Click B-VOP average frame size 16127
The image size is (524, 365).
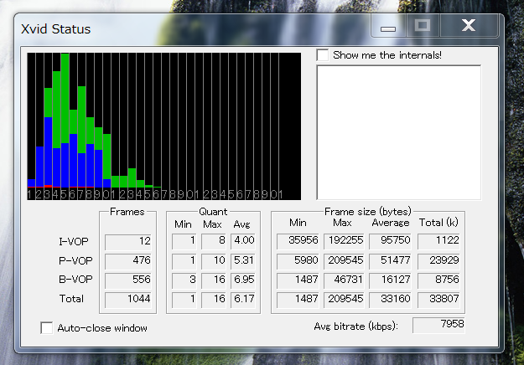click(x=390, y=280)
